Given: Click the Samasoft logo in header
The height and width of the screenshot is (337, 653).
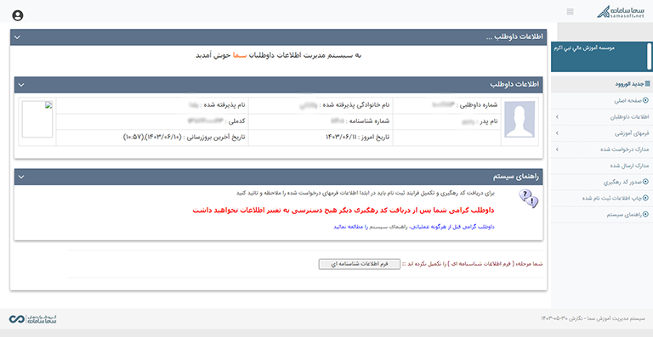Looking at the screenshot, I should (620, 12).
